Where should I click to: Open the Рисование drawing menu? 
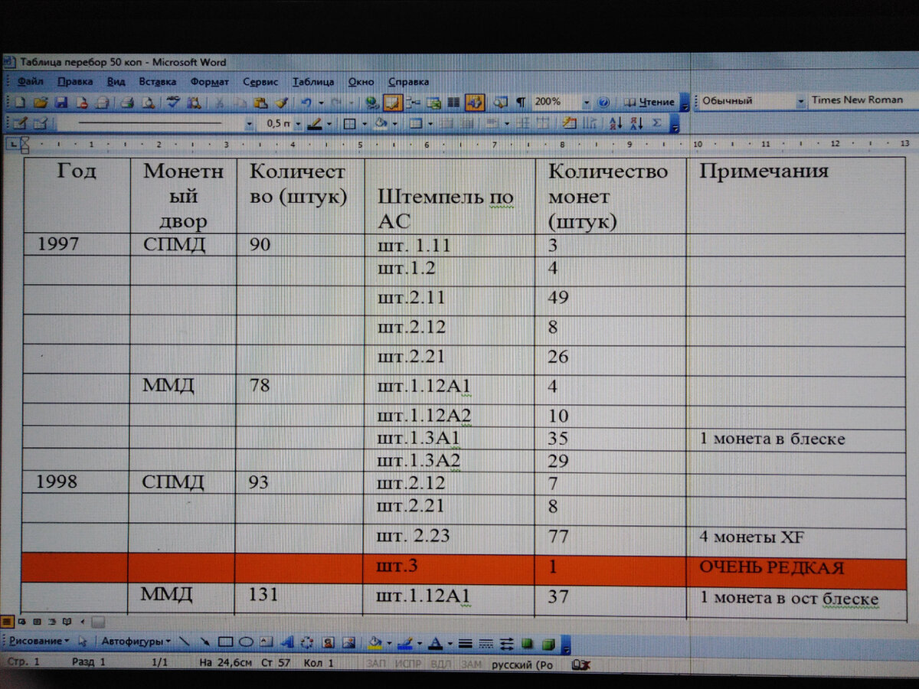pyautogui.click(x=40, y=642)
